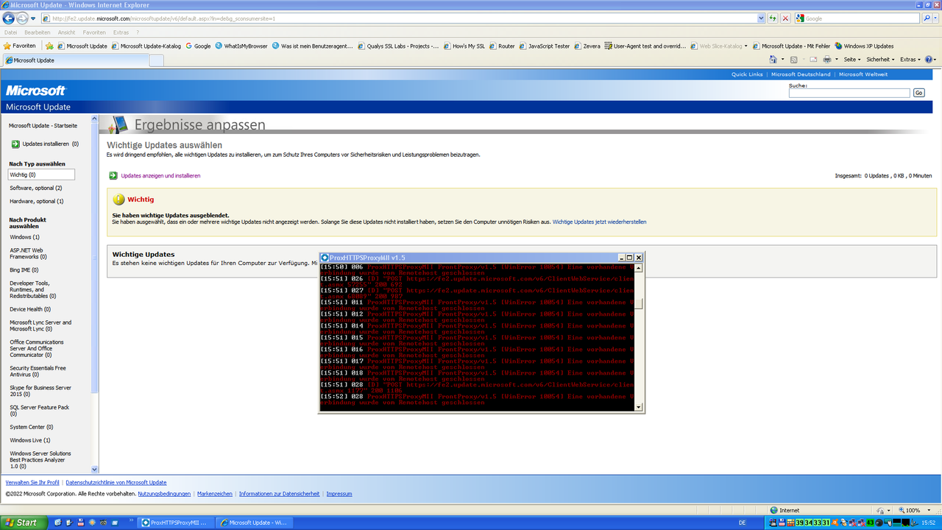Select 'Software, optional (2)' in sidebar
The width and height of the screenshot is (942, 530).
[35, 188]
